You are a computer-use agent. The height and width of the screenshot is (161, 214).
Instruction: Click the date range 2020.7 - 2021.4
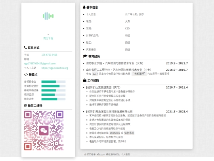point(177,87)
